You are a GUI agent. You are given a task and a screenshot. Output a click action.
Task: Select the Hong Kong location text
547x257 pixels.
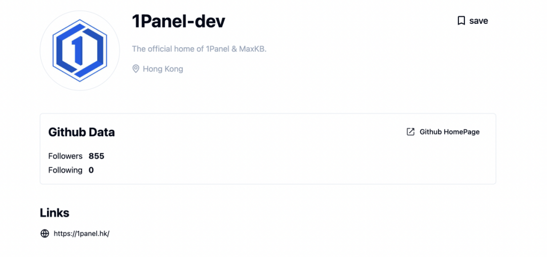pyautogui.click(x=163, y=69)
